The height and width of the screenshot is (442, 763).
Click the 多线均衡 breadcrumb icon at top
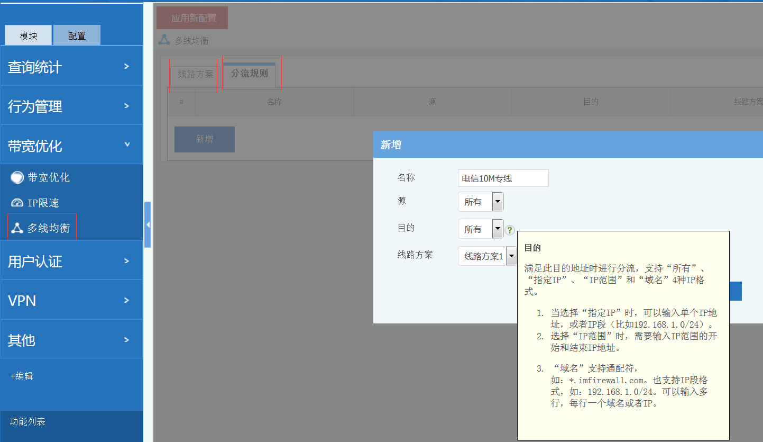[164, 40]
